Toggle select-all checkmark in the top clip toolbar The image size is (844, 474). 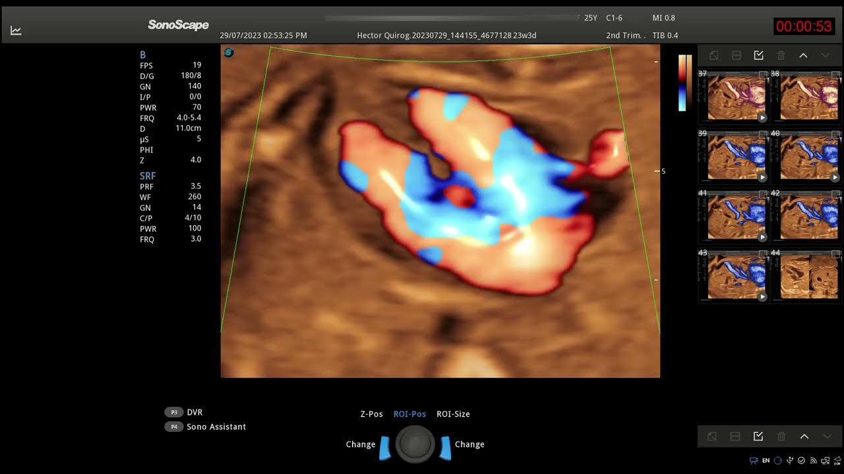(x=759, y=56)
